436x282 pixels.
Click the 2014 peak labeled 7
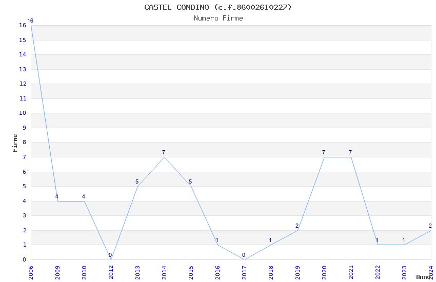tap(164, 152)
